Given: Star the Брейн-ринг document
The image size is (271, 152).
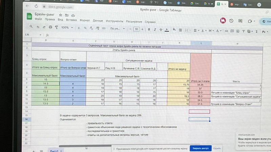Looking at the screenshot, I should click(60, 15).
